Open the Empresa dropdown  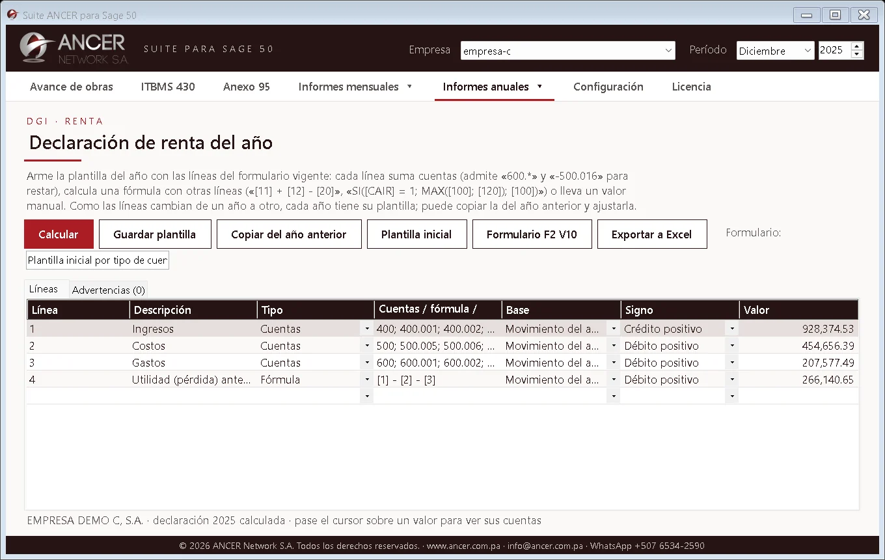[669, 51]
